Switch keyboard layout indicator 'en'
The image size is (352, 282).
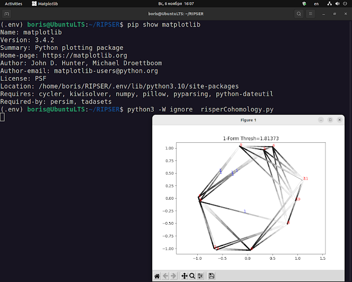pyautogui.click(x=316, y=4)
